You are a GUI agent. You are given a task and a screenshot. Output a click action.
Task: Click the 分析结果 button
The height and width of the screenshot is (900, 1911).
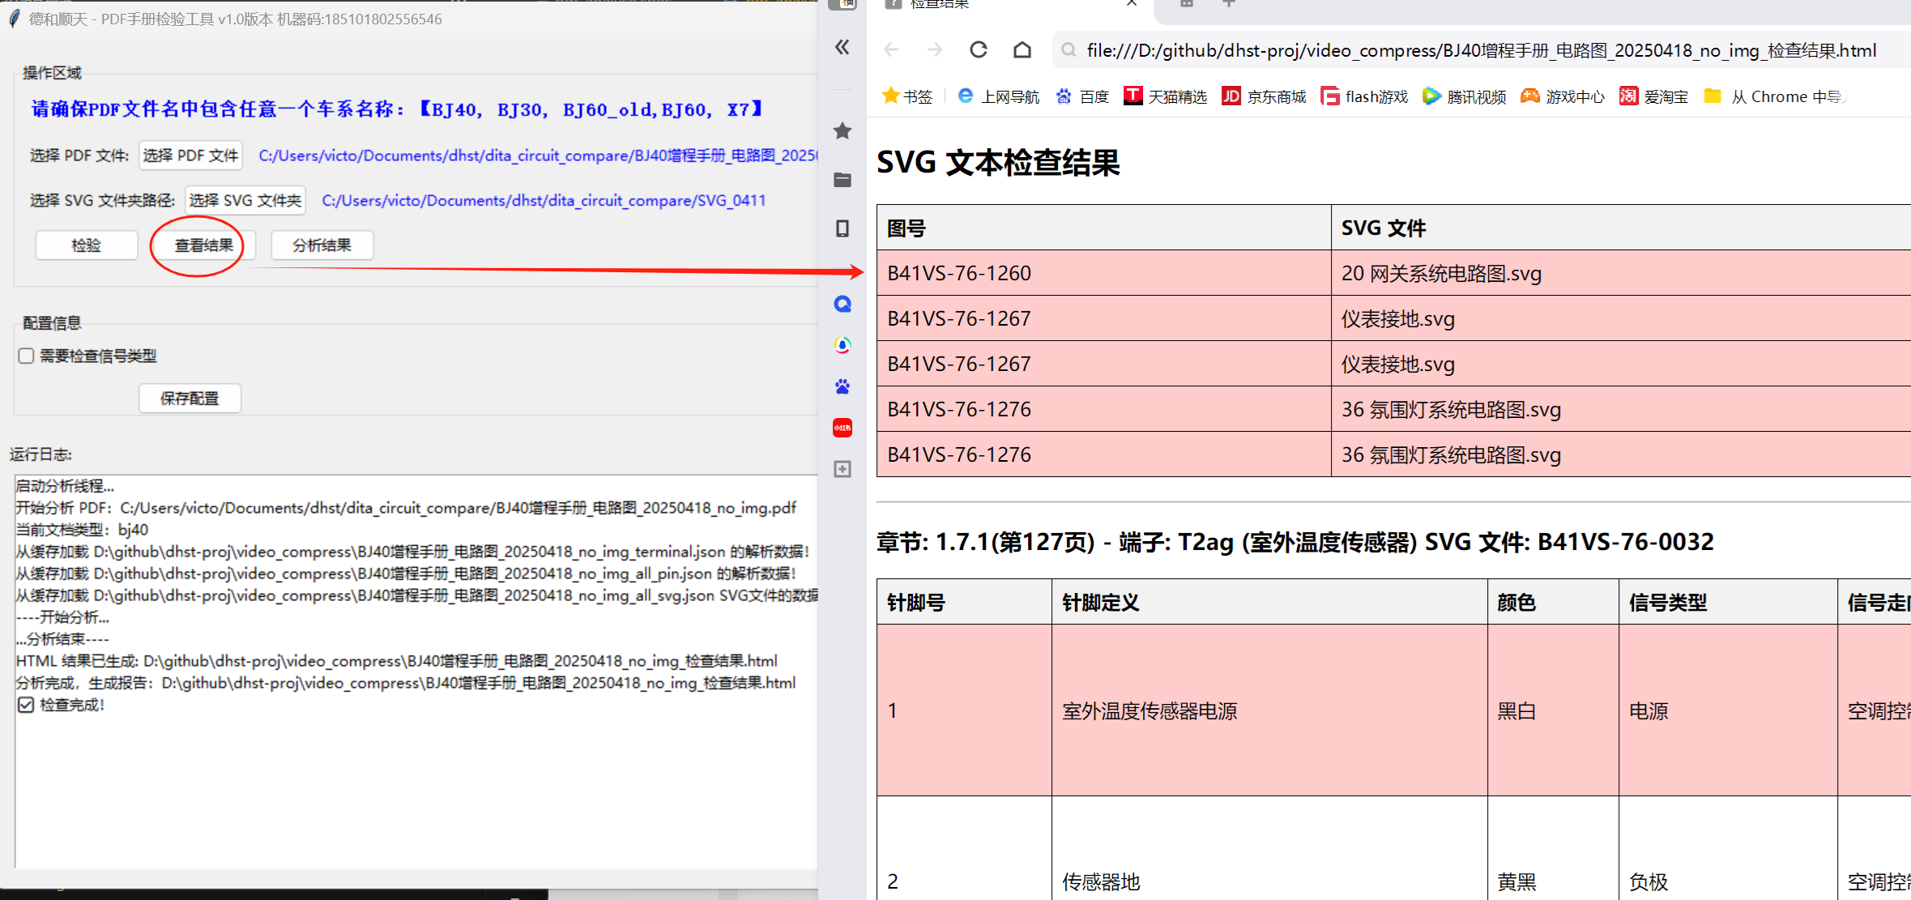point(322,245)
